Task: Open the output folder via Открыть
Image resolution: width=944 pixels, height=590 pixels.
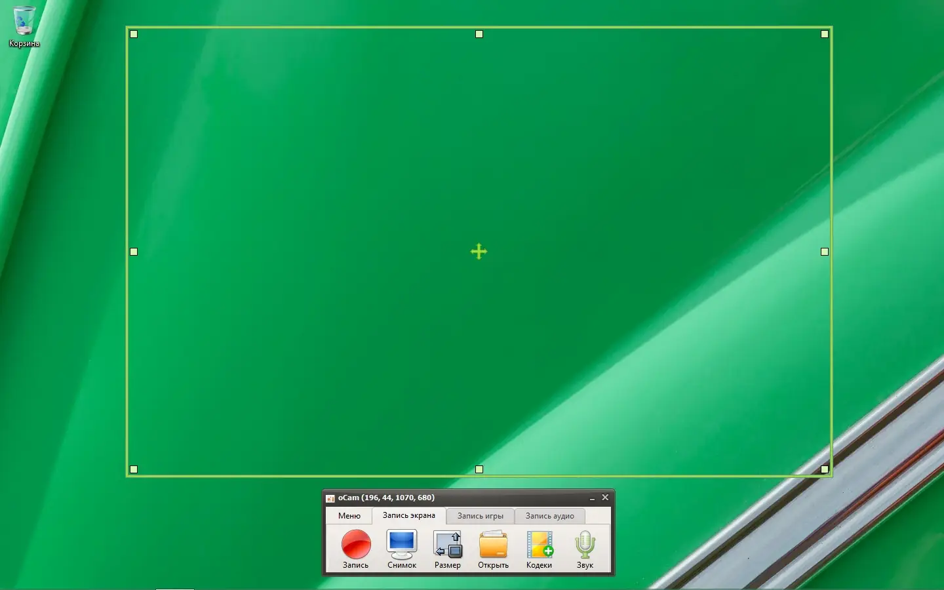Action: point(494,549)
